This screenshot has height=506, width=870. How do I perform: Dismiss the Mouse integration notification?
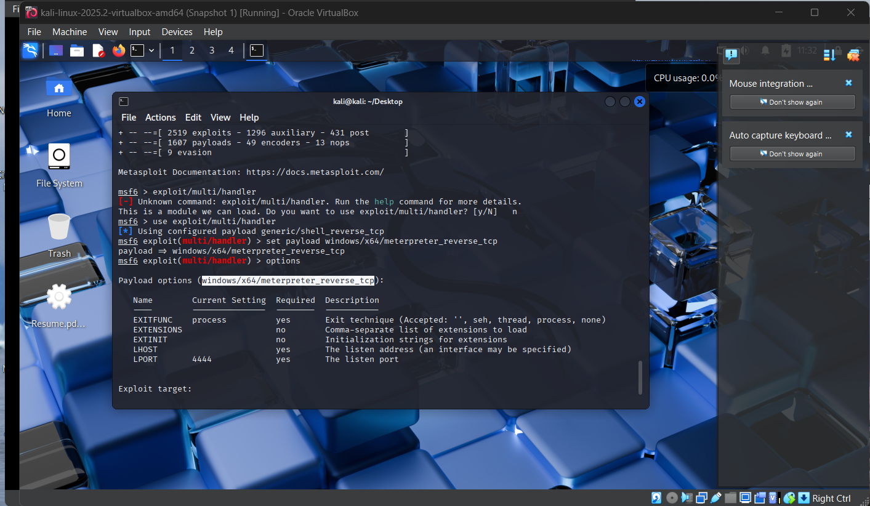coord(848,82)
